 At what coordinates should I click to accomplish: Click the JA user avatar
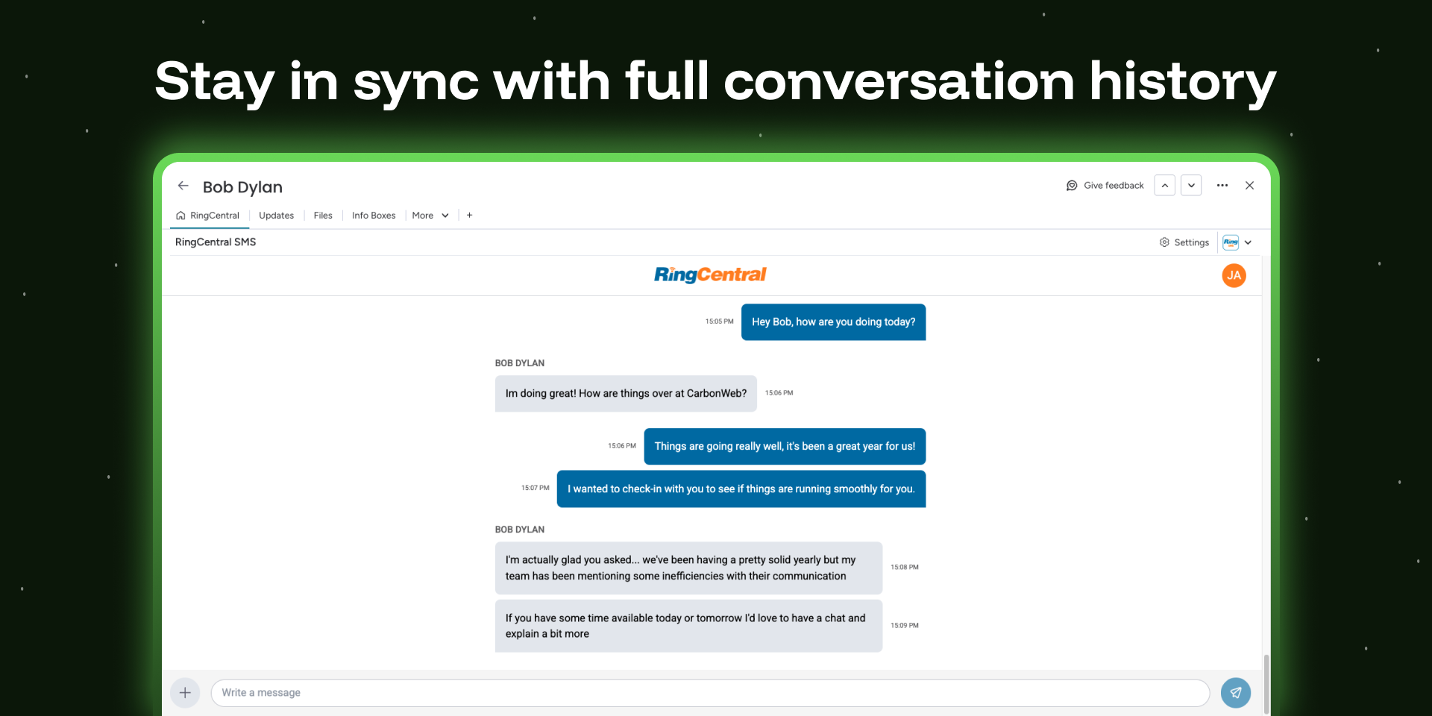1234,276
